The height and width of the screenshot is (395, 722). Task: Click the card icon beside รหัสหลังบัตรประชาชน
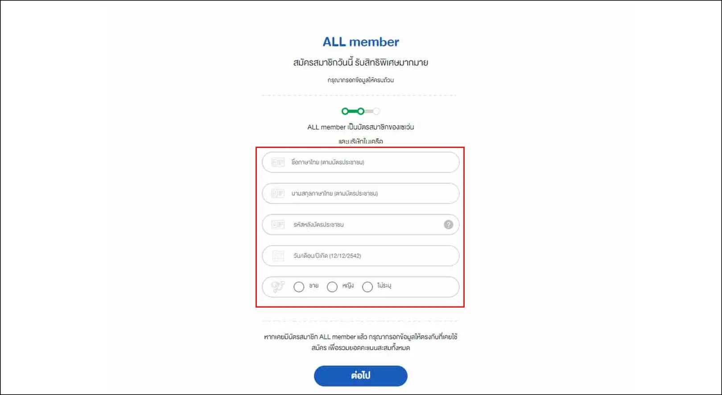coord(277,225)
